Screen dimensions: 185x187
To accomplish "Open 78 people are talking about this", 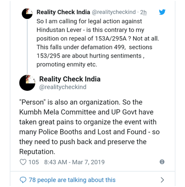I will (72, 180).
